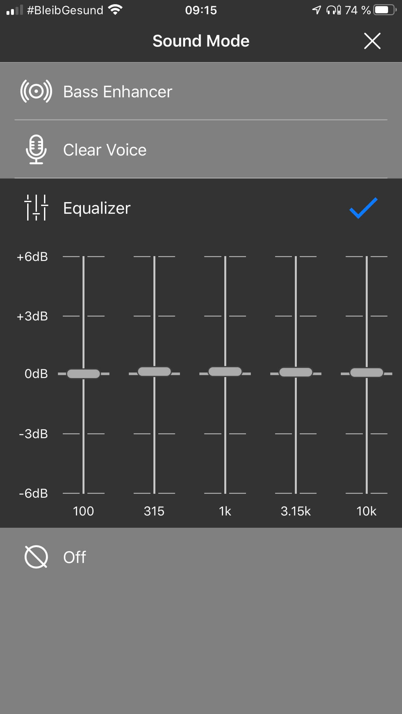Tap the Wi-Fi status icon

[x=115, y=10]
